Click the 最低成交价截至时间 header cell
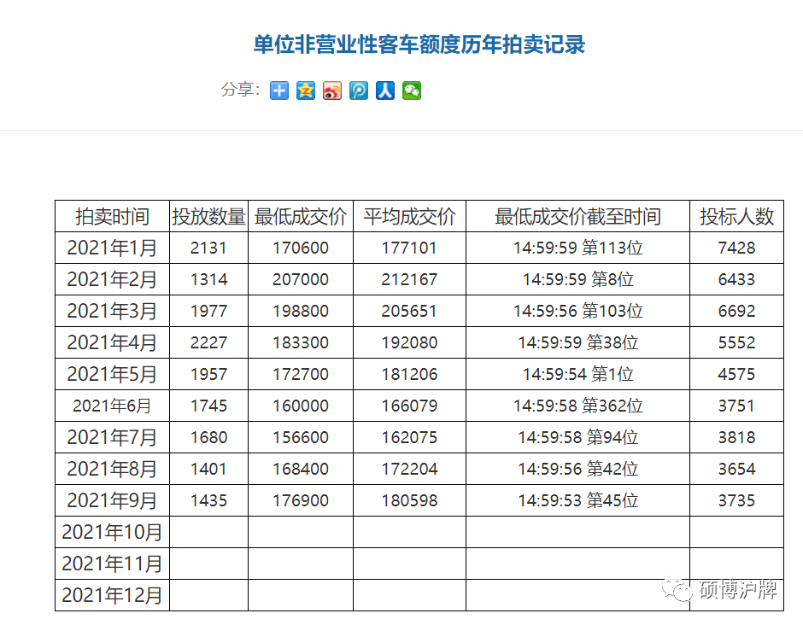803x625 pixels. coord(577,217)
